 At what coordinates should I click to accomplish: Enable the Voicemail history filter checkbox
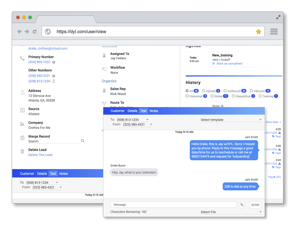point(187,96)
